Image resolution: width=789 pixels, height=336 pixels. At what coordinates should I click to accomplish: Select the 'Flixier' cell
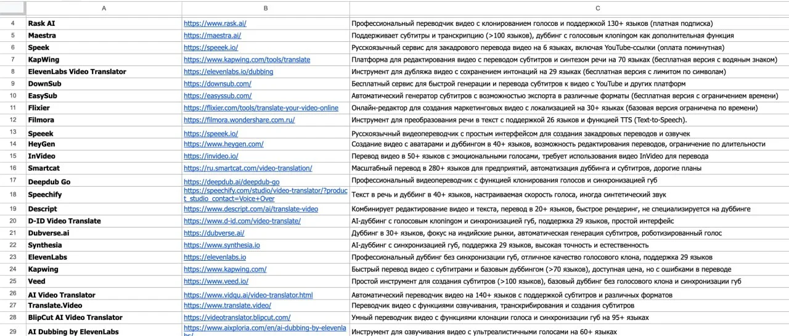[x=104, y=108]
